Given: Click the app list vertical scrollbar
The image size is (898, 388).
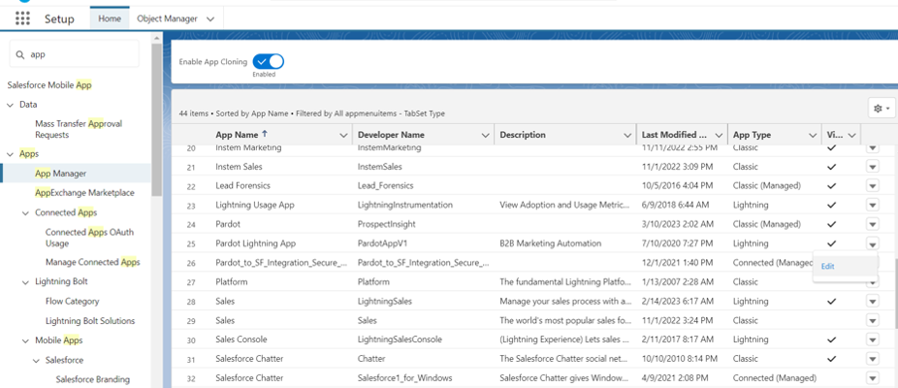Looking at the screenshot, I should pos(895,295).
